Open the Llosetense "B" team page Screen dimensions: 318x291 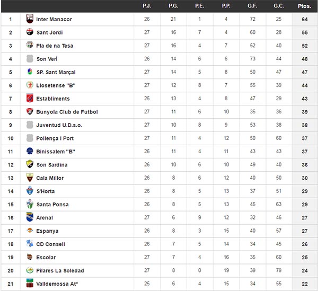pos(56,85)
